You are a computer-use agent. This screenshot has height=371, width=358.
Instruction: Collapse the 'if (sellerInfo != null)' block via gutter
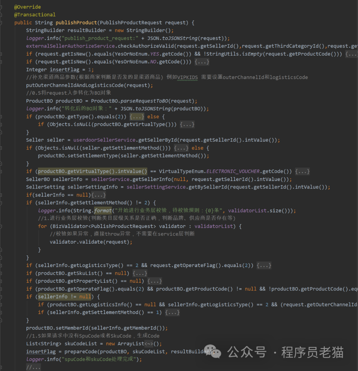click(2, 297)
